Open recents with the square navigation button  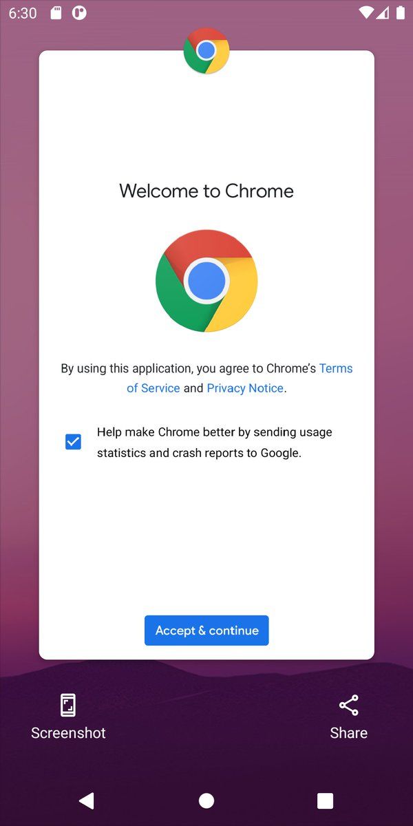[x=325, y=801]
